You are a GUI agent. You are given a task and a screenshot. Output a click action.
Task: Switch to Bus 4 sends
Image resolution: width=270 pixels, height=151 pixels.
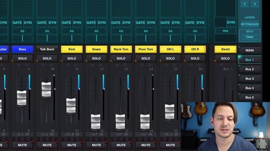click(250, 88)
